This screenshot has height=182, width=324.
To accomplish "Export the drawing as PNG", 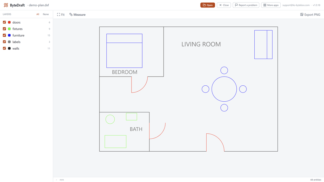I will [x=310, y=15].
